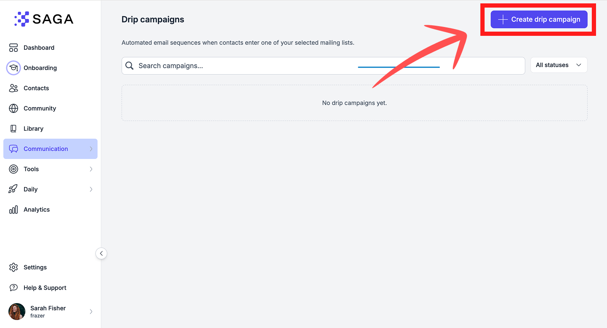Open the Dashboard grid icon
Screen dimensions: 607x328
(14, 48)
